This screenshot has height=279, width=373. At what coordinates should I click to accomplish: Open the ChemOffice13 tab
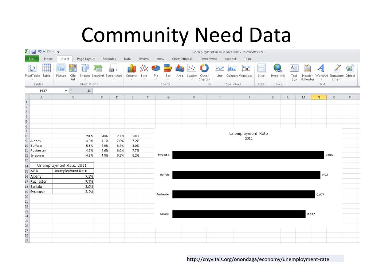click(x=182, y=59)
